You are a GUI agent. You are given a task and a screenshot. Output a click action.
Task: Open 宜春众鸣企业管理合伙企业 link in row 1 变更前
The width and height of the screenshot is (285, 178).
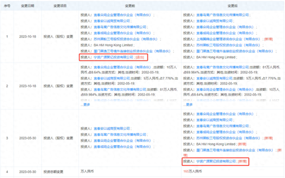click(x=122, y=15)
